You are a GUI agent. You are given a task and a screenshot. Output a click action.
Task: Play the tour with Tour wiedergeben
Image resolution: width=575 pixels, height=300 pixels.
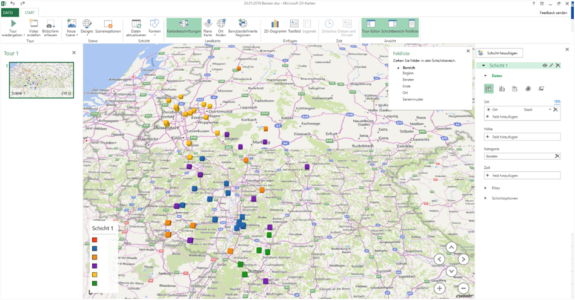point(13,28)
